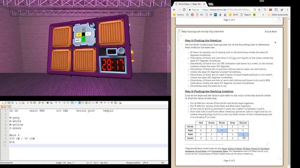Toggle Show All Characters in Notepad++ toolbar
The height and width of the screenshot is (168, 300).
point(75,103)
